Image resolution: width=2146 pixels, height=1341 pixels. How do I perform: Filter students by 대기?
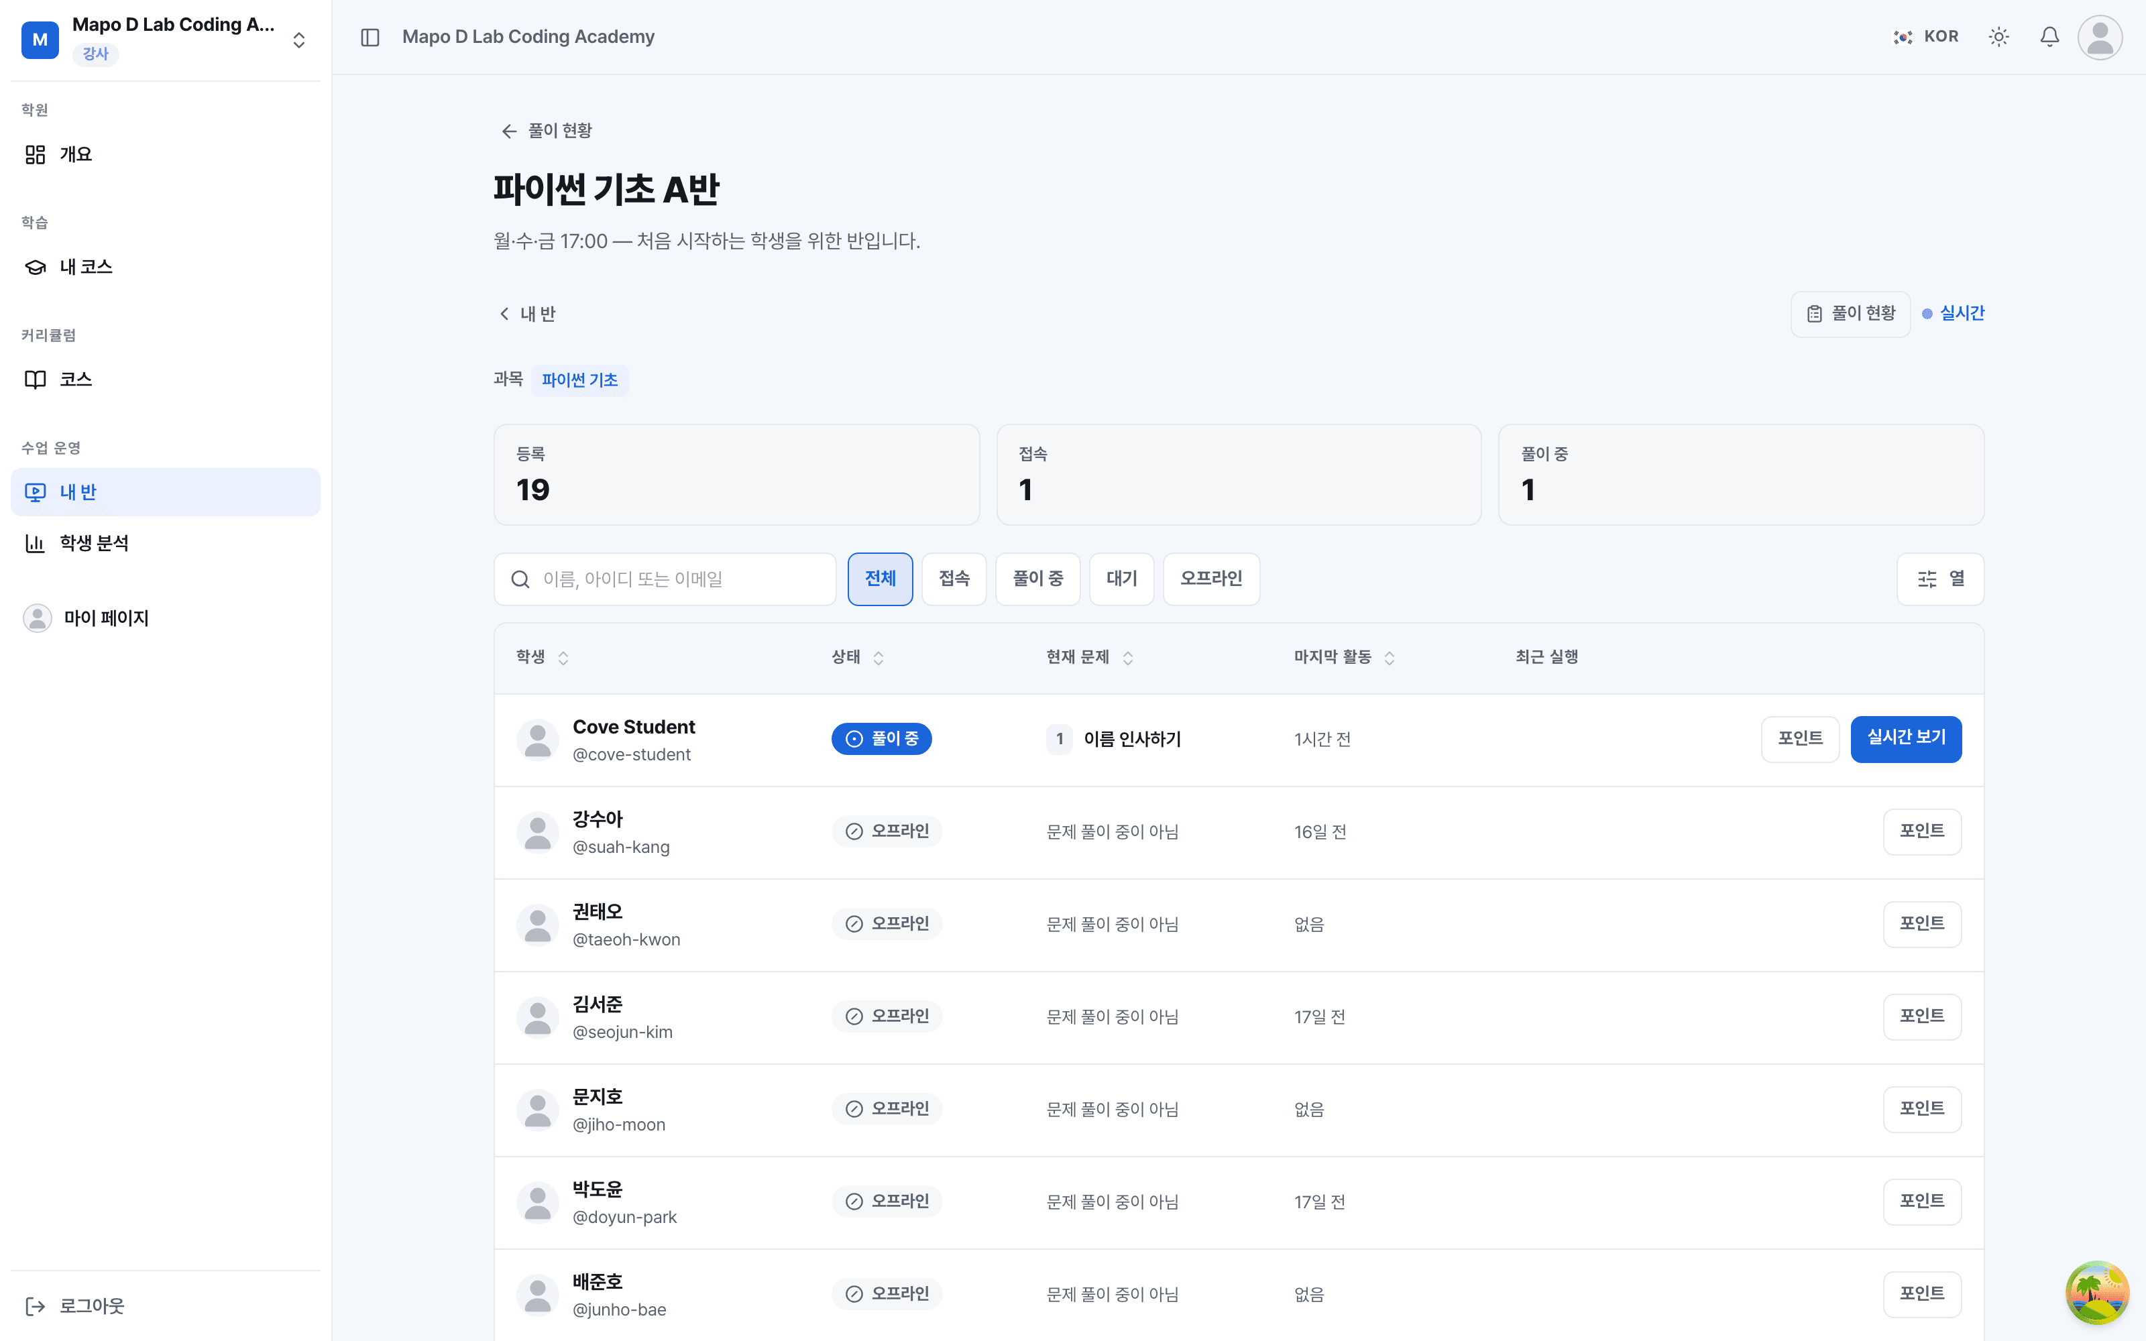click(x=1122, y=579)
